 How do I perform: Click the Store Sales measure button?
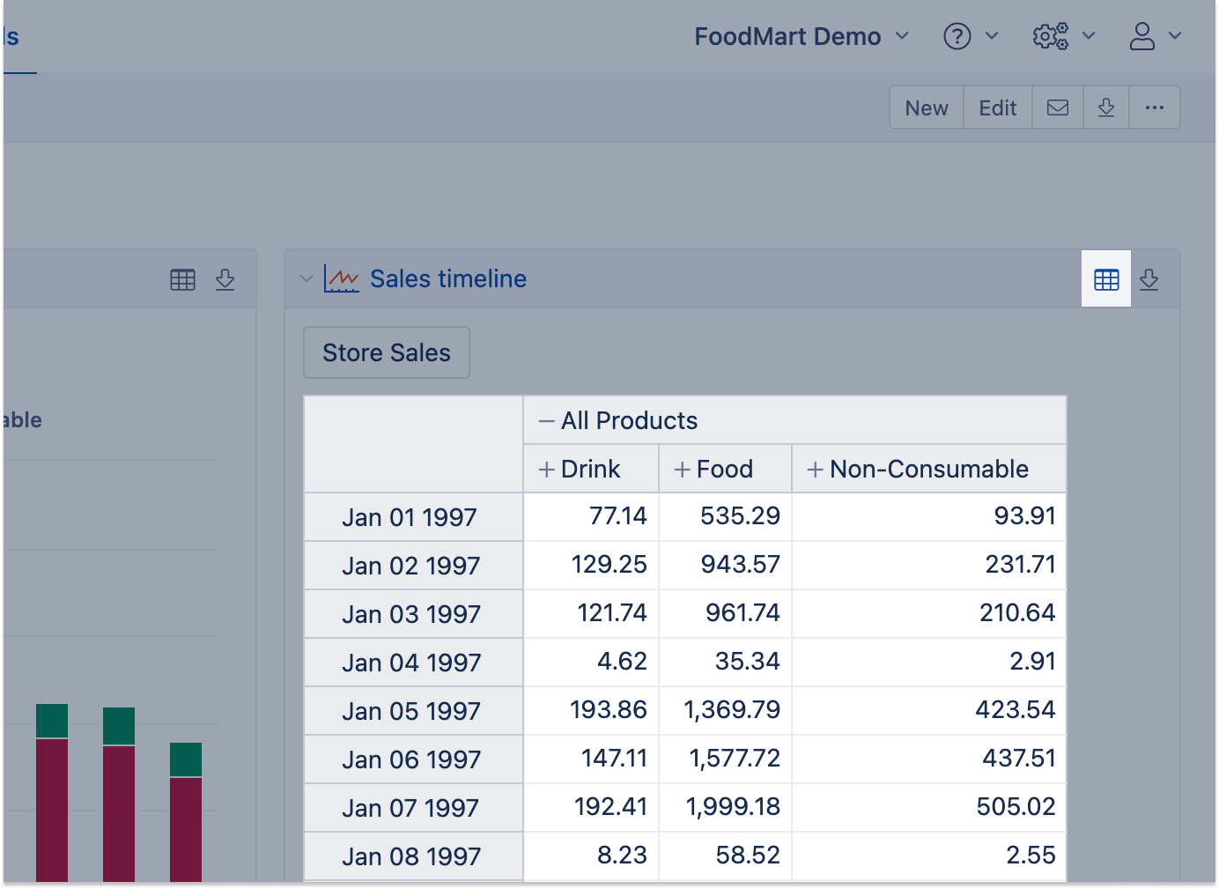click(x=386, y=352)
